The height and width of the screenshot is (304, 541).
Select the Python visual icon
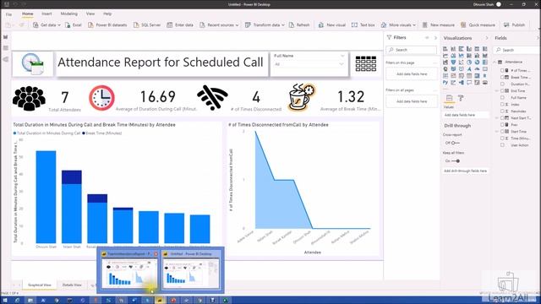click(445, 83)
